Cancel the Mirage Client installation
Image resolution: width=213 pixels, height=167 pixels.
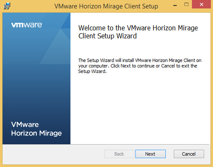click(189, 154)
